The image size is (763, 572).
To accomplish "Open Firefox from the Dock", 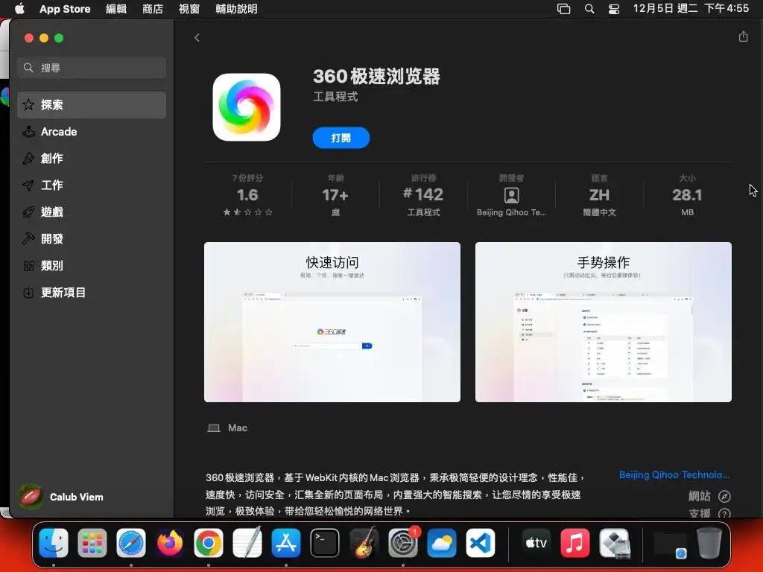I will (170, 542).
